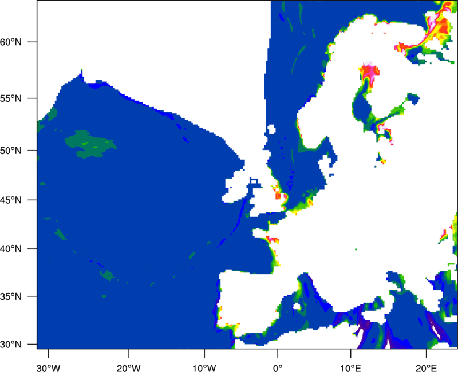
Task: Click the 20°W longitude label
Action: [x=128, y=368]
